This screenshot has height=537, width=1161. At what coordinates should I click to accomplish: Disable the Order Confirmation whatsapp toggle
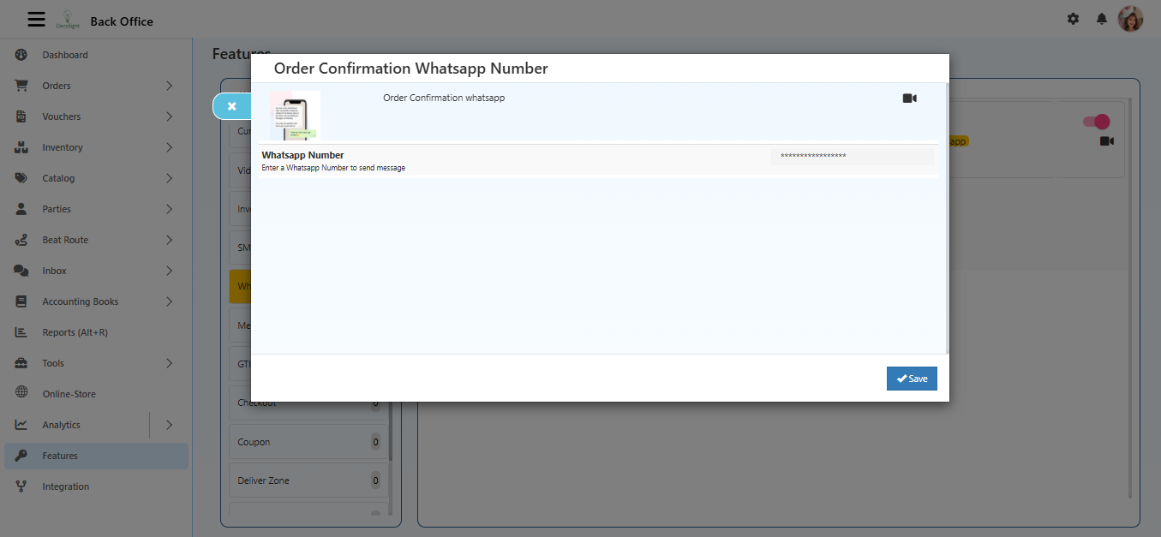click(x=1096, y=122)
